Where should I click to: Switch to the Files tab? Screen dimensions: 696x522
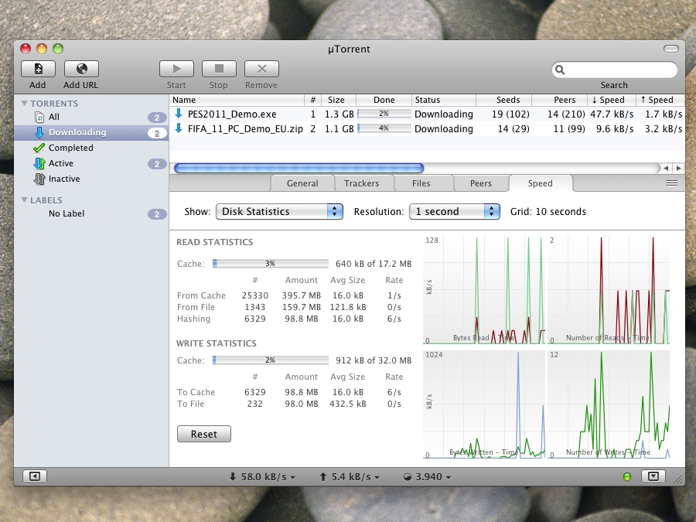(421, 183)
